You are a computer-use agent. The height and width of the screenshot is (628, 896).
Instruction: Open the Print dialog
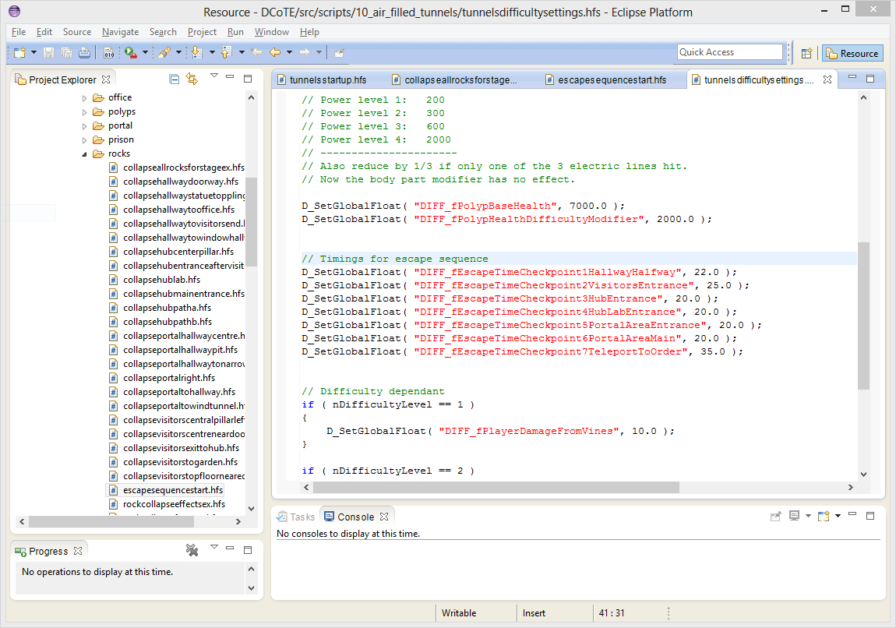click(x=84, y=52)
